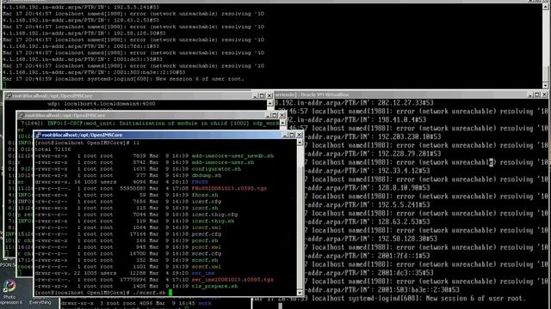Image resolution: width=551 pixels, height=309 pixels.
Task: Maximize the Oracle VM VirtualBox window
Action: [537, 94]
